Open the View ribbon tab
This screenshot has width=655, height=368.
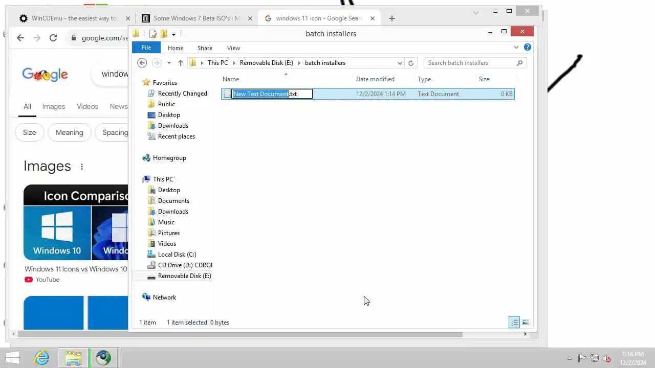233,48
